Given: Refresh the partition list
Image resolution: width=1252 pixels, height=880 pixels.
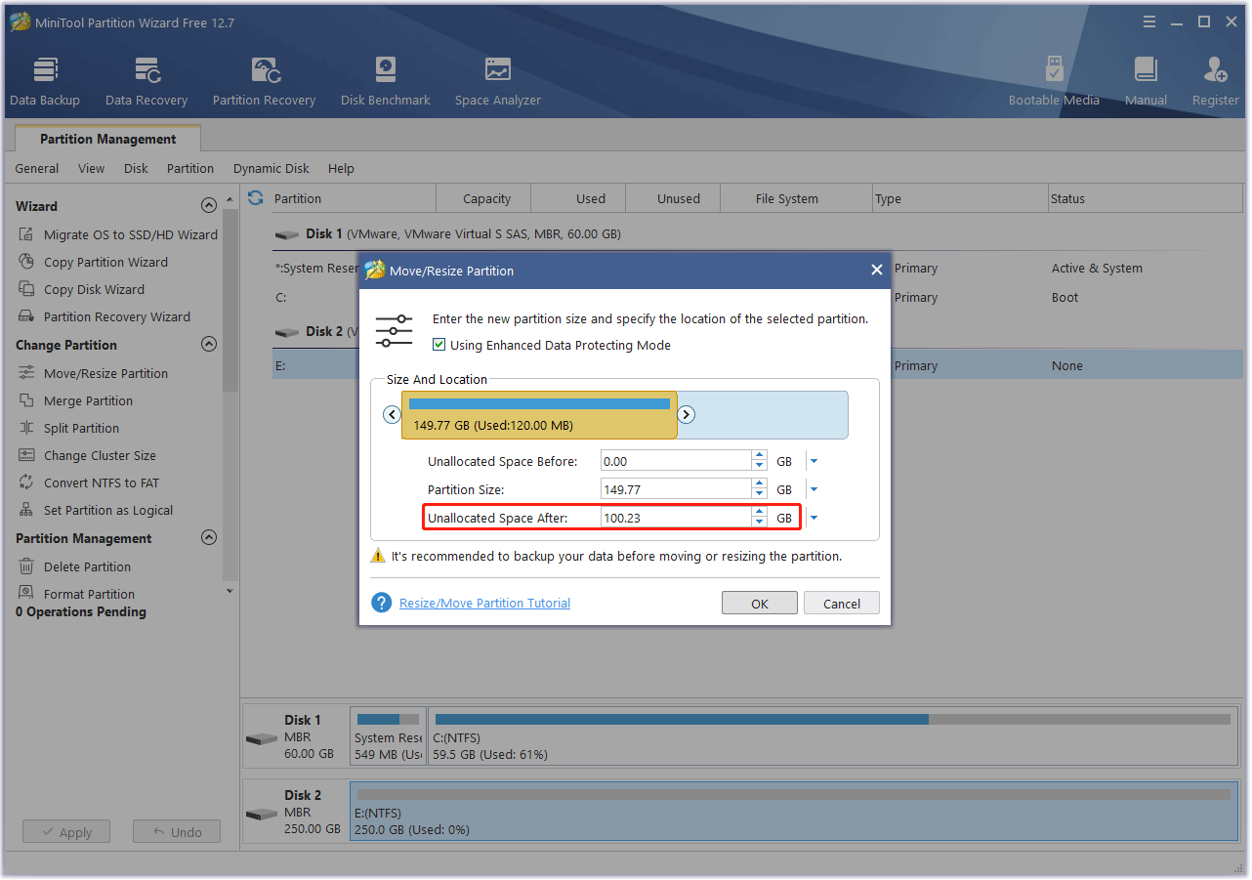Looking at the screenshot, I should pyautogui.click(x=254, y=197).
